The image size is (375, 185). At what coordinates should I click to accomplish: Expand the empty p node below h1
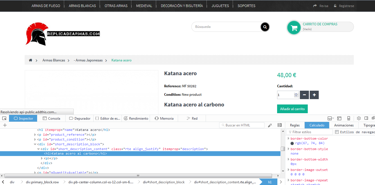point(42,159)
